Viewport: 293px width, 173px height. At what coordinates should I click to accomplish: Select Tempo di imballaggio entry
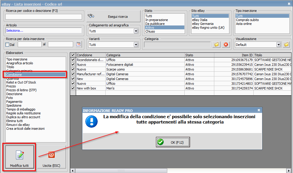(x=21, y=109)
